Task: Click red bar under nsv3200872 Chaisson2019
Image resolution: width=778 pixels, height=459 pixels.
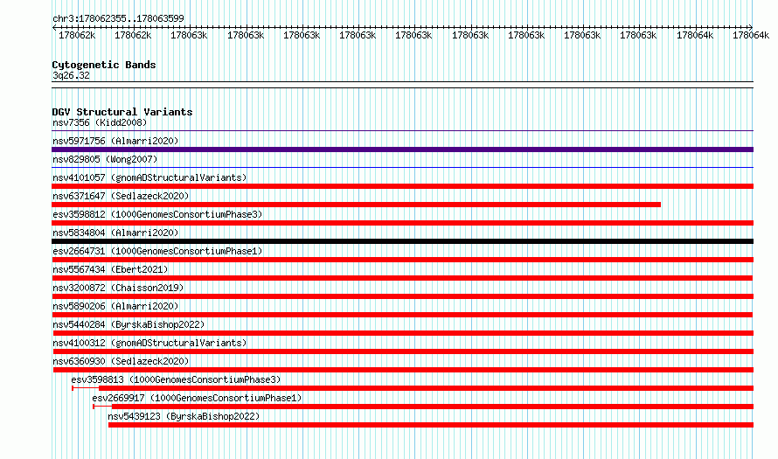Action: [x=402, y=296]
